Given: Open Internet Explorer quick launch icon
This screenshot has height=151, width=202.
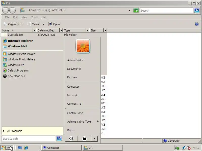Looking at the screenshot, I should [26, 148].
